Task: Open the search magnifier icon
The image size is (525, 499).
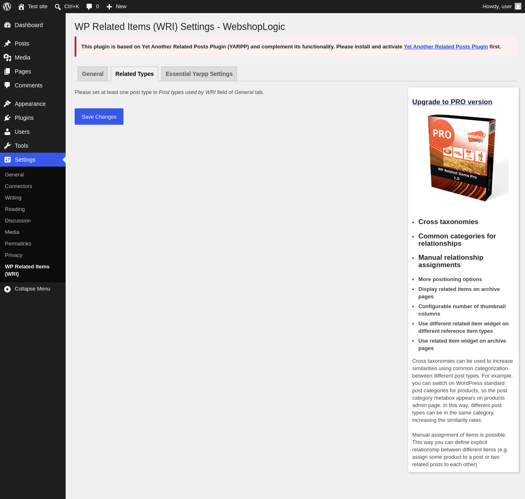Action: coord(58,7)
